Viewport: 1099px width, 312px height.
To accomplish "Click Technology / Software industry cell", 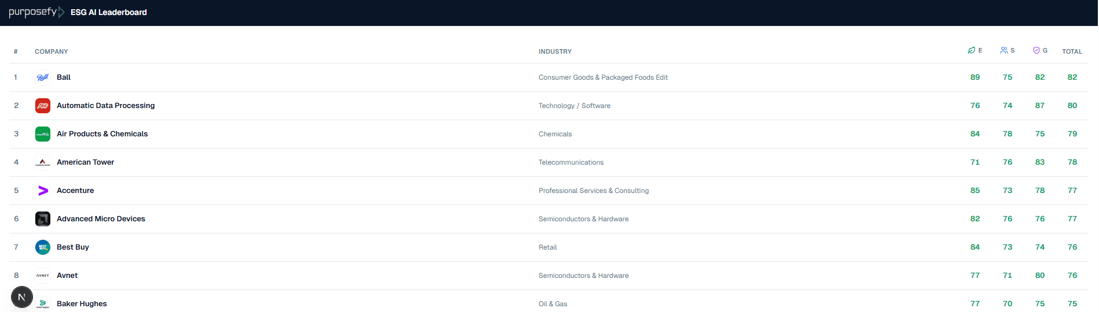I will click(575, 106).
